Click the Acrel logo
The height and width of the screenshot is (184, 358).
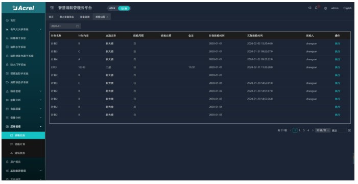coord(23,8)
